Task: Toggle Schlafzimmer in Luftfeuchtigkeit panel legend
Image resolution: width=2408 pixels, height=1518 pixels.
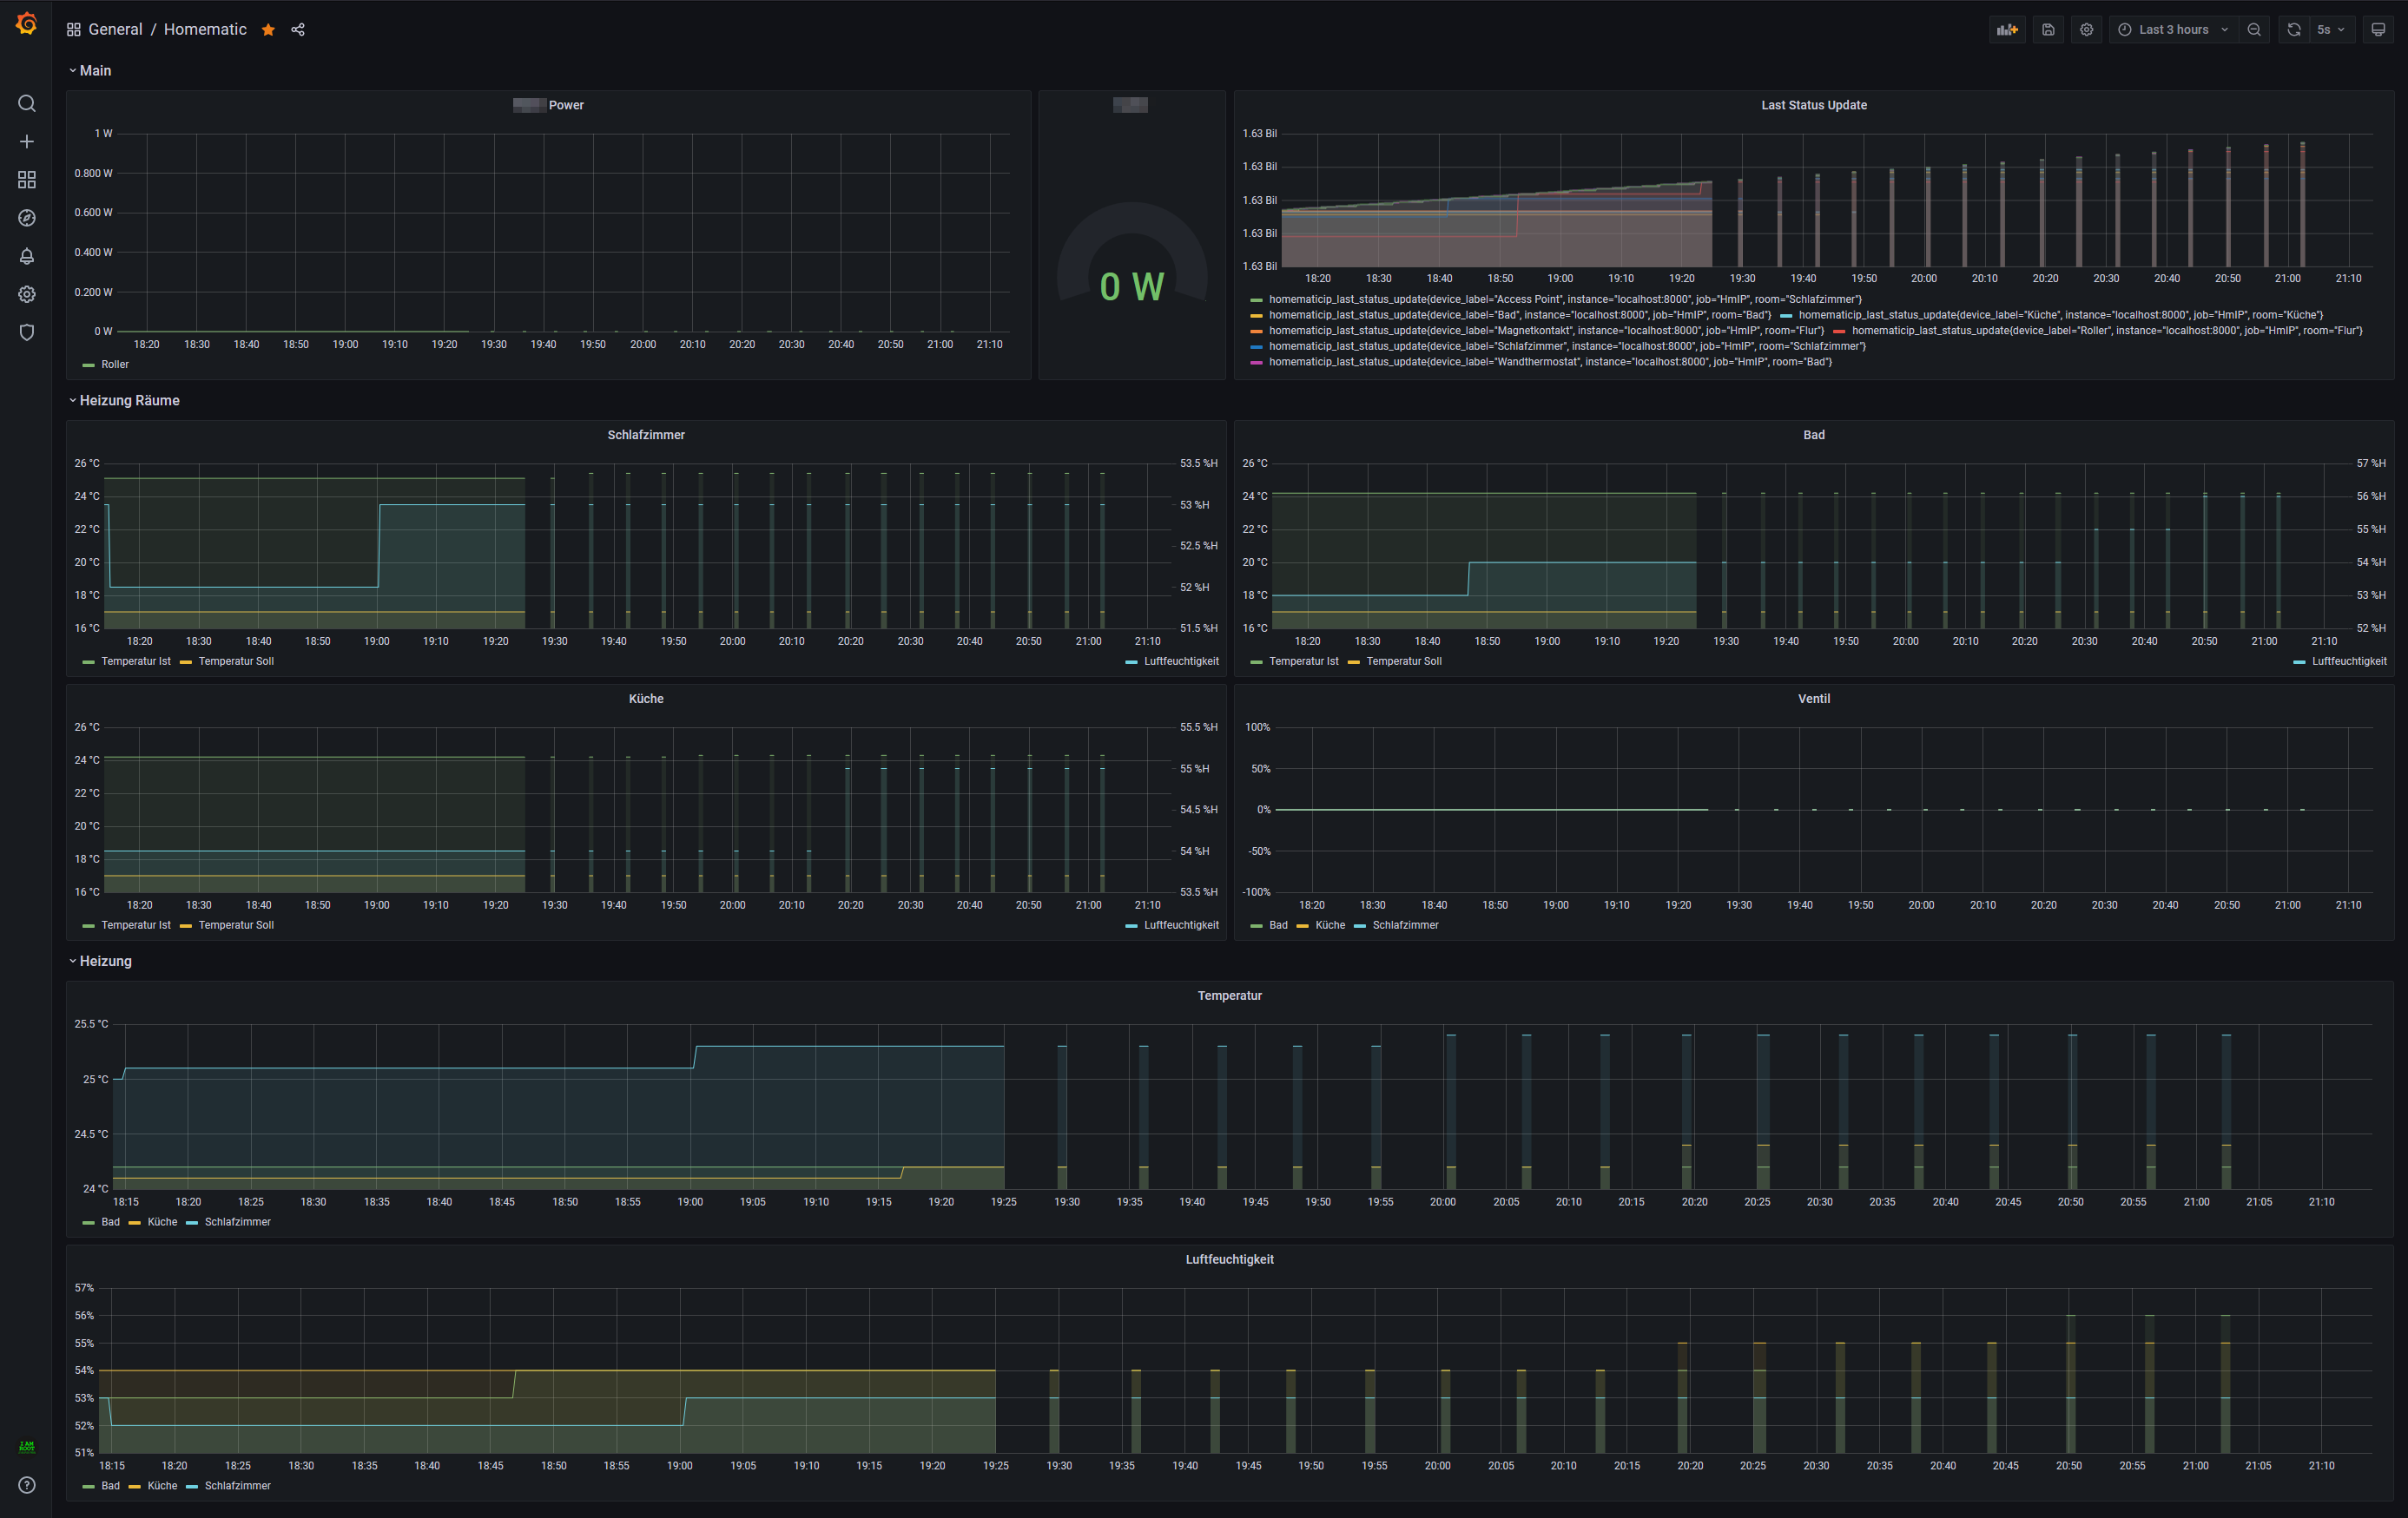Action: [x=238, y=1486]
